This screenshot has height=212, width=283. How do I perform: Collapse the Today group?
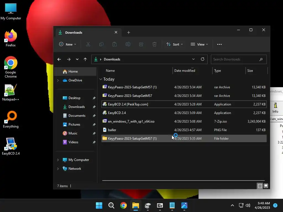[x=101, y=79]
